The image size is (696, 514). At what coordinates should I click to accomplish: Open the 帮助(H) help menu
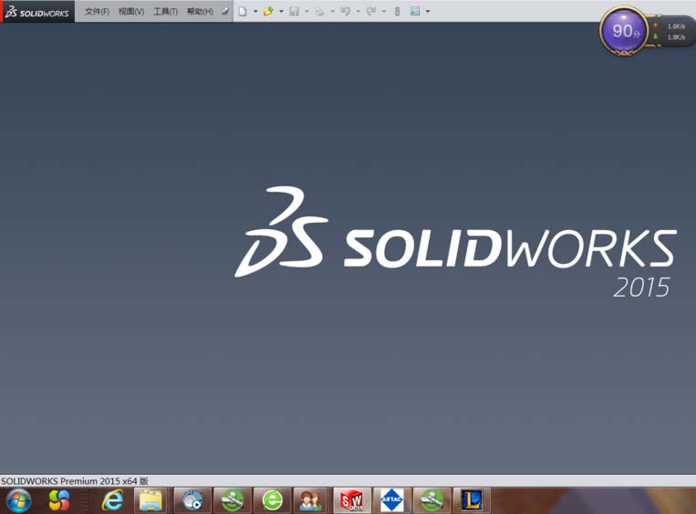200,12
